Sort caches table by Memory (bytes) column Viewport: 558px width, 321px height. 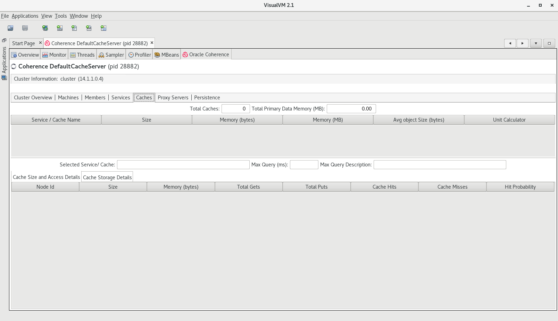[x=237, y=120]
